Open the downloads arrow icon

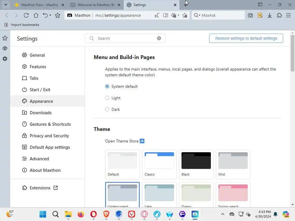click(x=270, y=15)
